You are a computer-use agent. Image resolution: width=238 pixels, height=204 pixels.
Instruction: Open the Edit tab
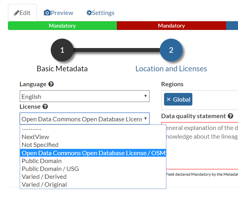click(22, 13)
